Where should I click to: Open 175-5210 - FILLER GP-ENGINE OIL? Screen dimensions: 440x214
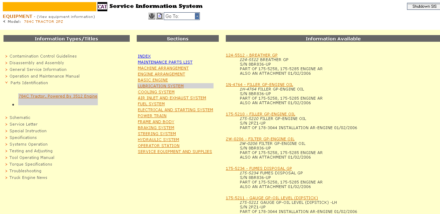pyautogui.click(x=260, y=114)
